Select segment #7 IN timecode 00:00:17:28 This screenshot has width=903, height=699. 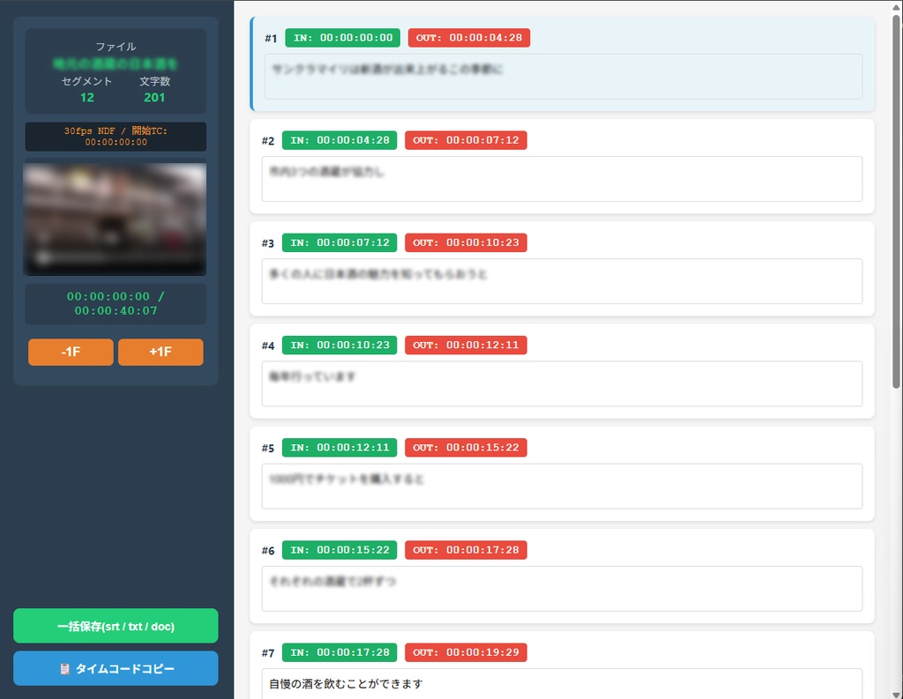click(340, 653)
